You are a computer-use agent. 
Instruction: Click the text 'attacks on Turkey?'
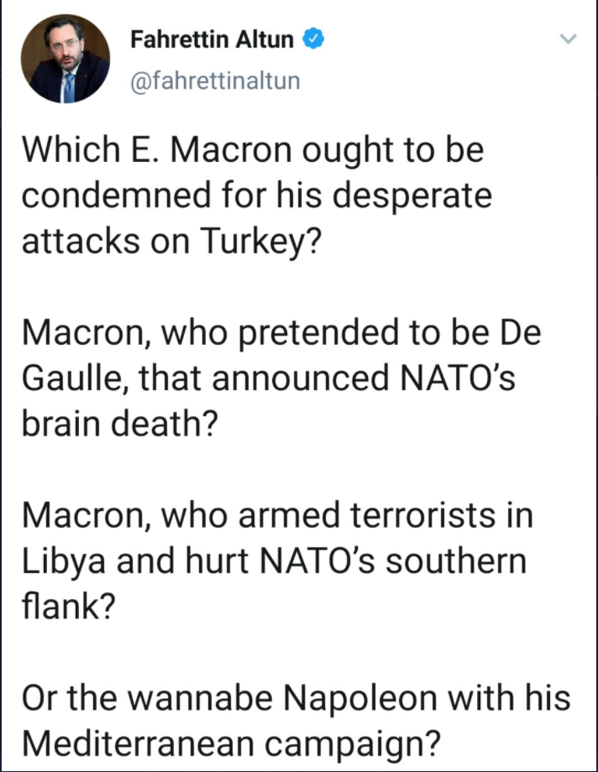(x=171, y=243)
